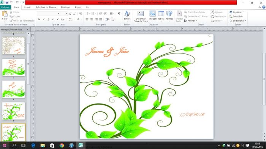Open the line spacing icon
Viewport: 266px width, 149px height.
108,19
